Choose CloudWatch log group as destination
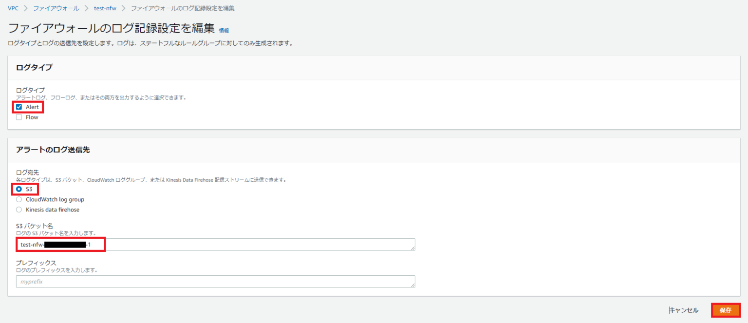This screenshot has width=748, height=323. (x=18, y=199)
